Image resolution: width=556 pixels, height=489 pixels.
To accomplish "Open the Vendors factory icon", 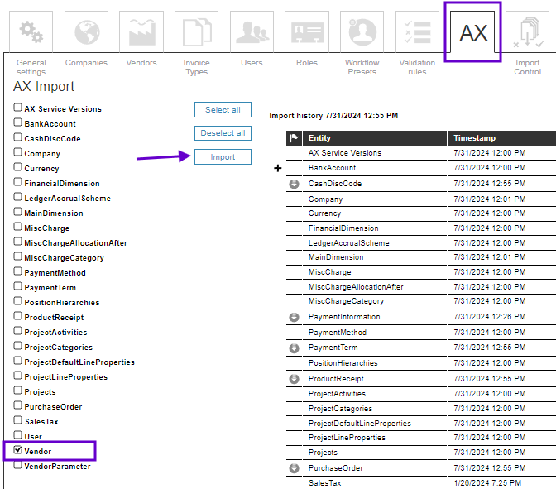I will (x=141, y=31).
